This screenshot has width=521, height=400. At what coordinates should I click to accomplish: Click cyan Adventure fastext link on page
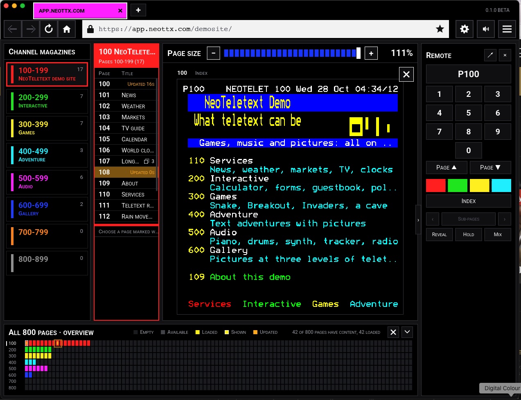pyautogui.click(x=374, y=304)
